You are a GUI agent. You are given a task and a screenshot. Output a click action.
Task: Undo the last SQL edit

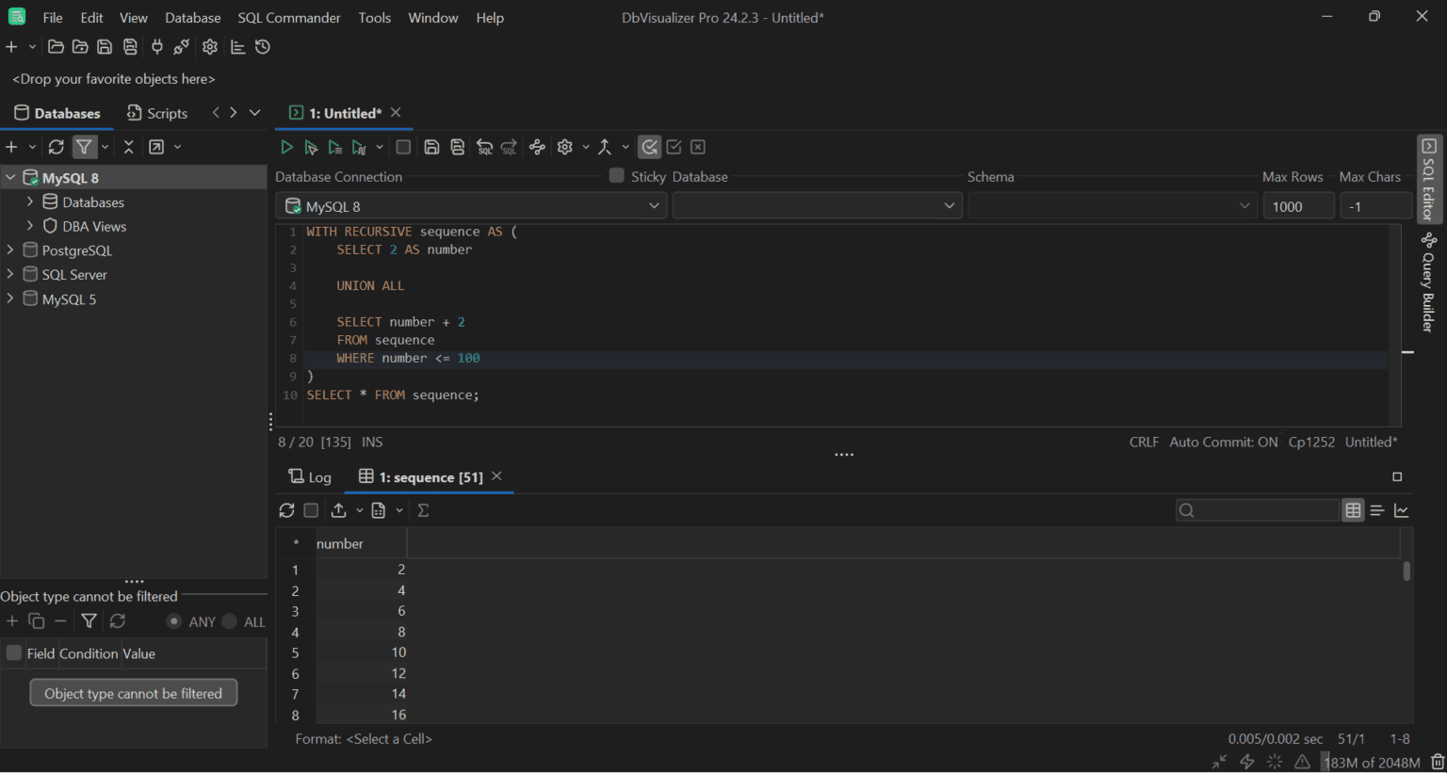484,146
